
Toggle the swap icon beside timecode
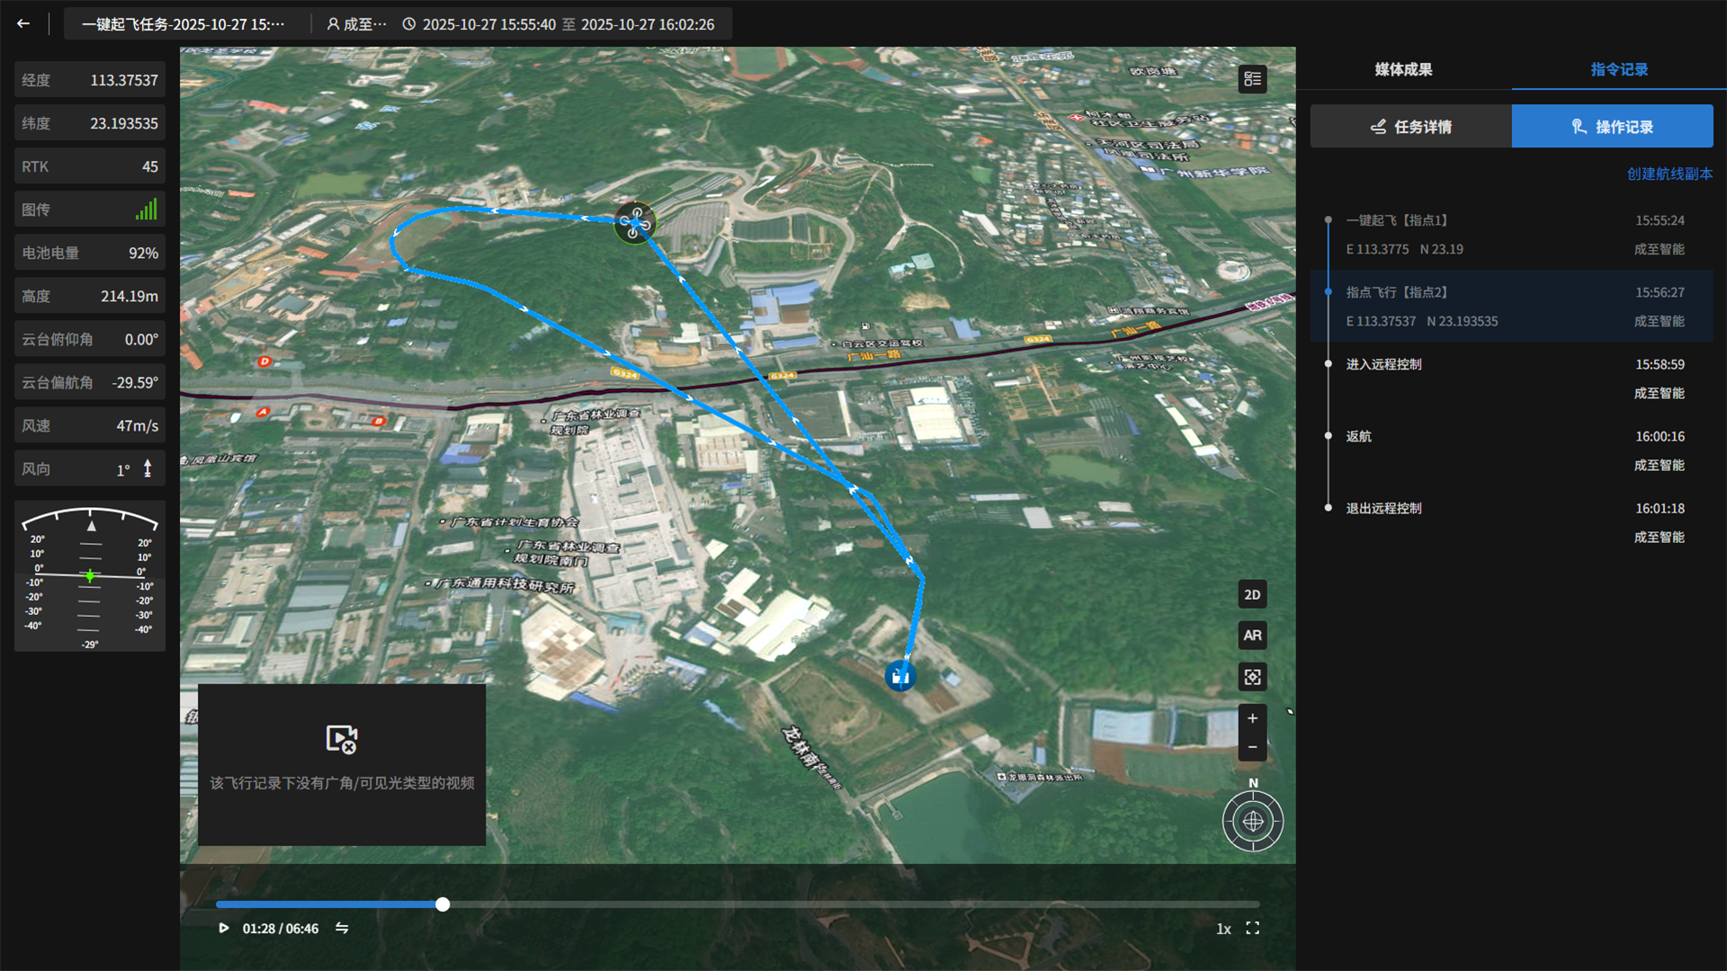tap(342, 928)
